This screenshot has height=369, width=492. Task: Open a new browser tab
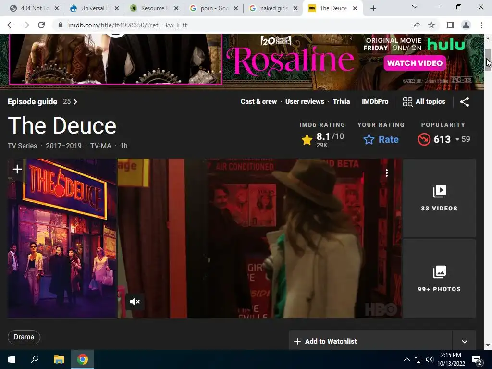pos(373,8)
